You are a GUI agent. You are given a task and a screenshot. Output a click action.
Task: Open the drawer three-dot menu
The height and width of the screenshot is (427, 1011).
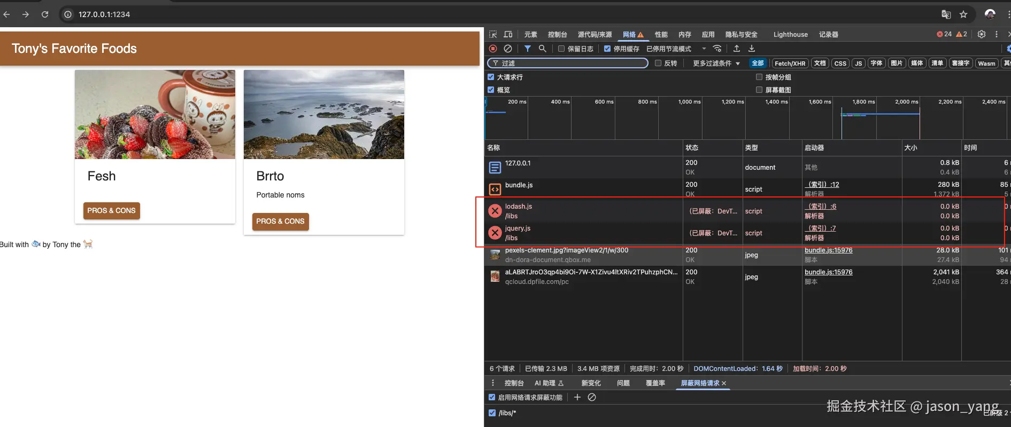[493, 383]
